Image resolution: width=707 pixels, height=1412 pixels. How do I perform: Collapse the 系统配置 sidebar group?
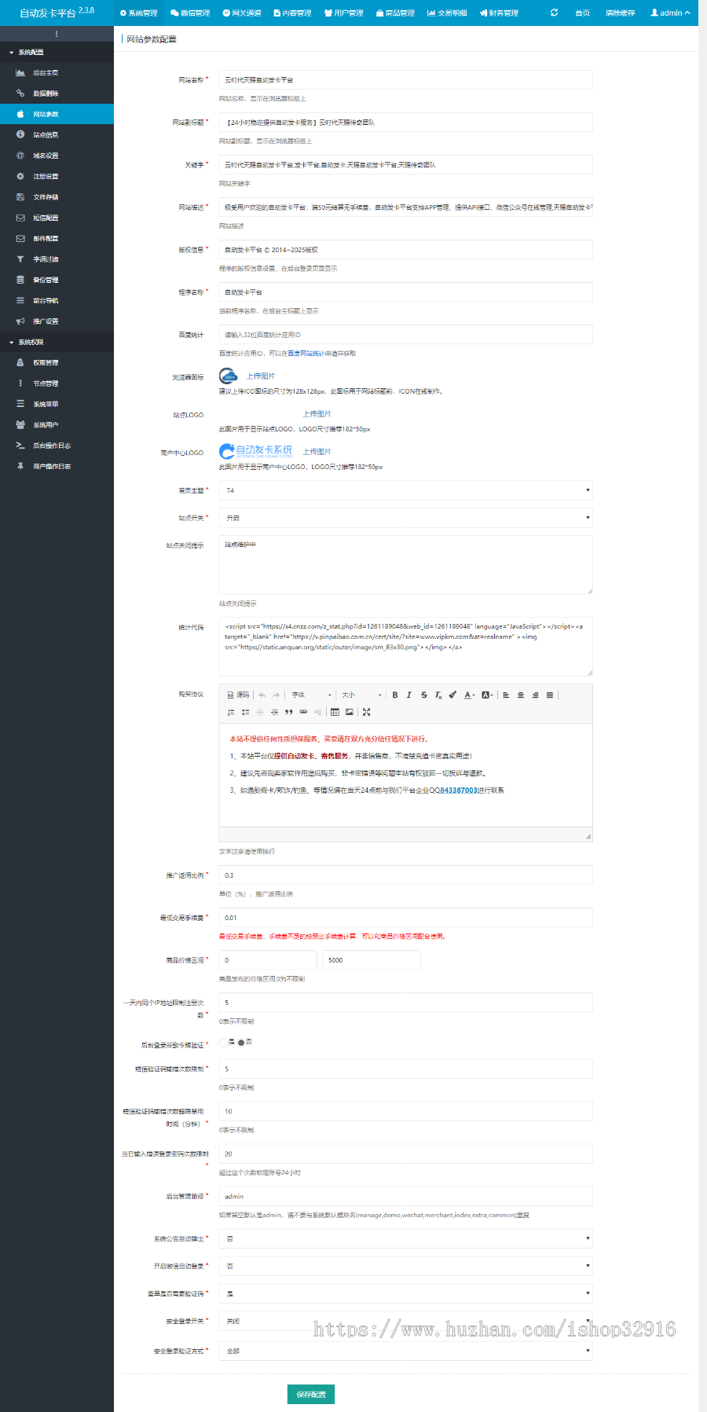(x=57, y=52)
